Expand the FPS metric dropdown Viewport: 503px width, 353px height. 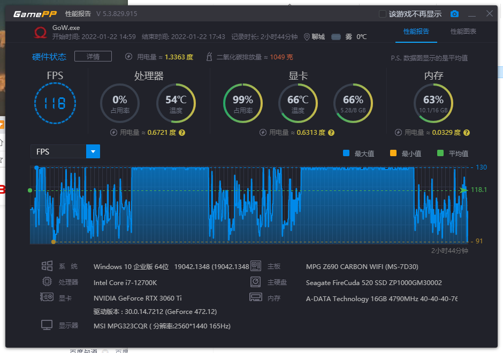93,151
